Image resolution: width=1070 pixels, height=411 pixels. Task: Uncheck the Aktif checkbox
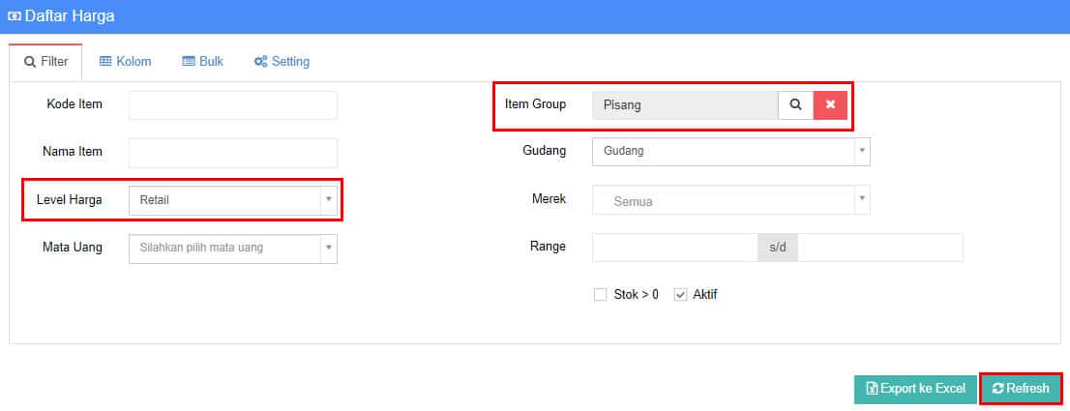coord(680,294)
